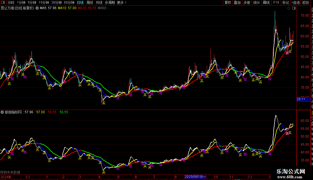This screenshot has height=180, width=313.
Task: Open the 股朋指标网 sub-chart dropdown circle
Action: point(2,112)
